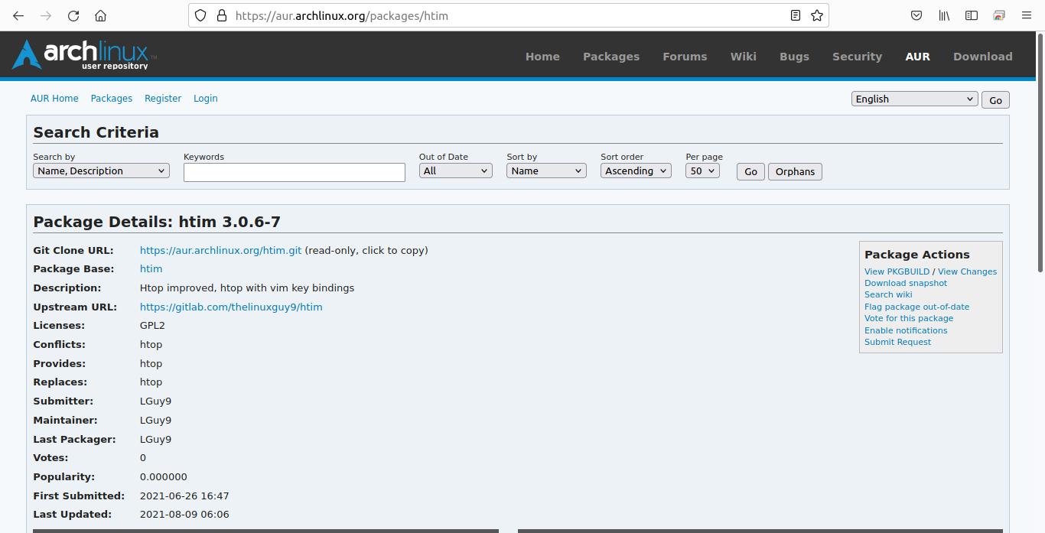
Task: Open the Home nav item
Action: point(542,57)
